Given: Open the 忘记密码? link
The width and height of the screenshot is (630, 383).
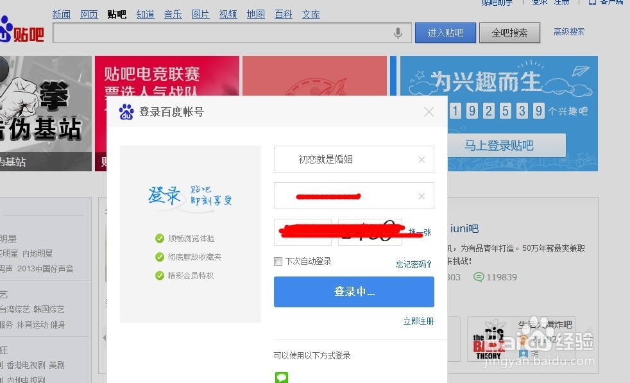Looking at the screenshot, I should click(413, 264).
